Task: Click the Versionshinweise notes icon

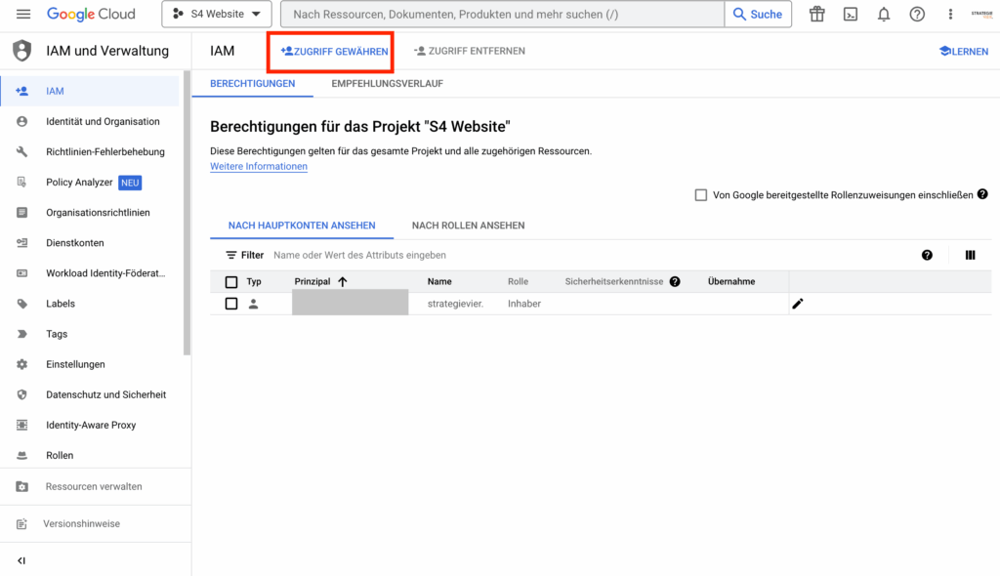Action: pos(22,523)
